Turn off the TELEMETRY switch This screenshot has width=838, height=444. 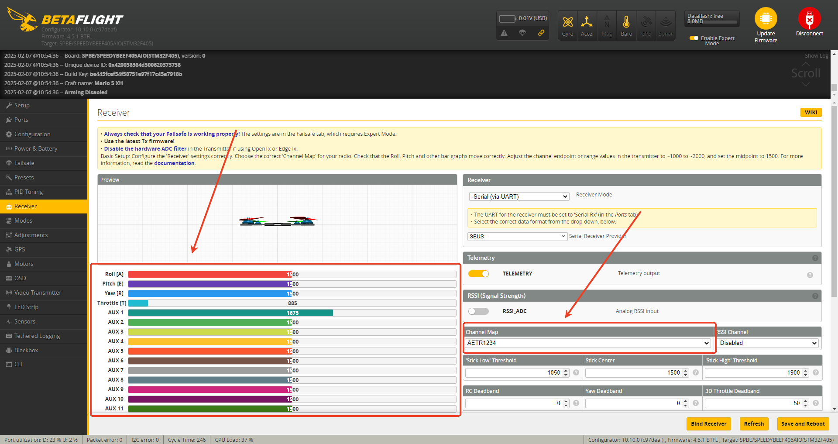[x=478, y=274]
